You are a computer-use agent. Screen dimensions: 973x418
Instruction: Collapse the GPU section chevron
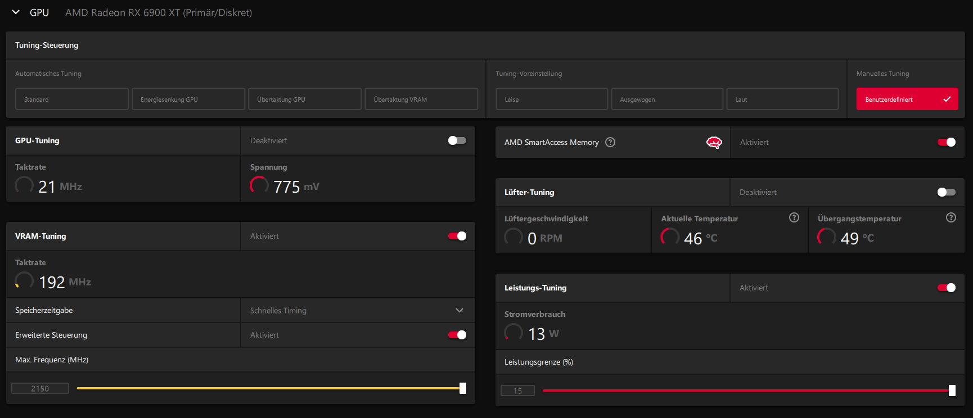click(x=16, y=12)
